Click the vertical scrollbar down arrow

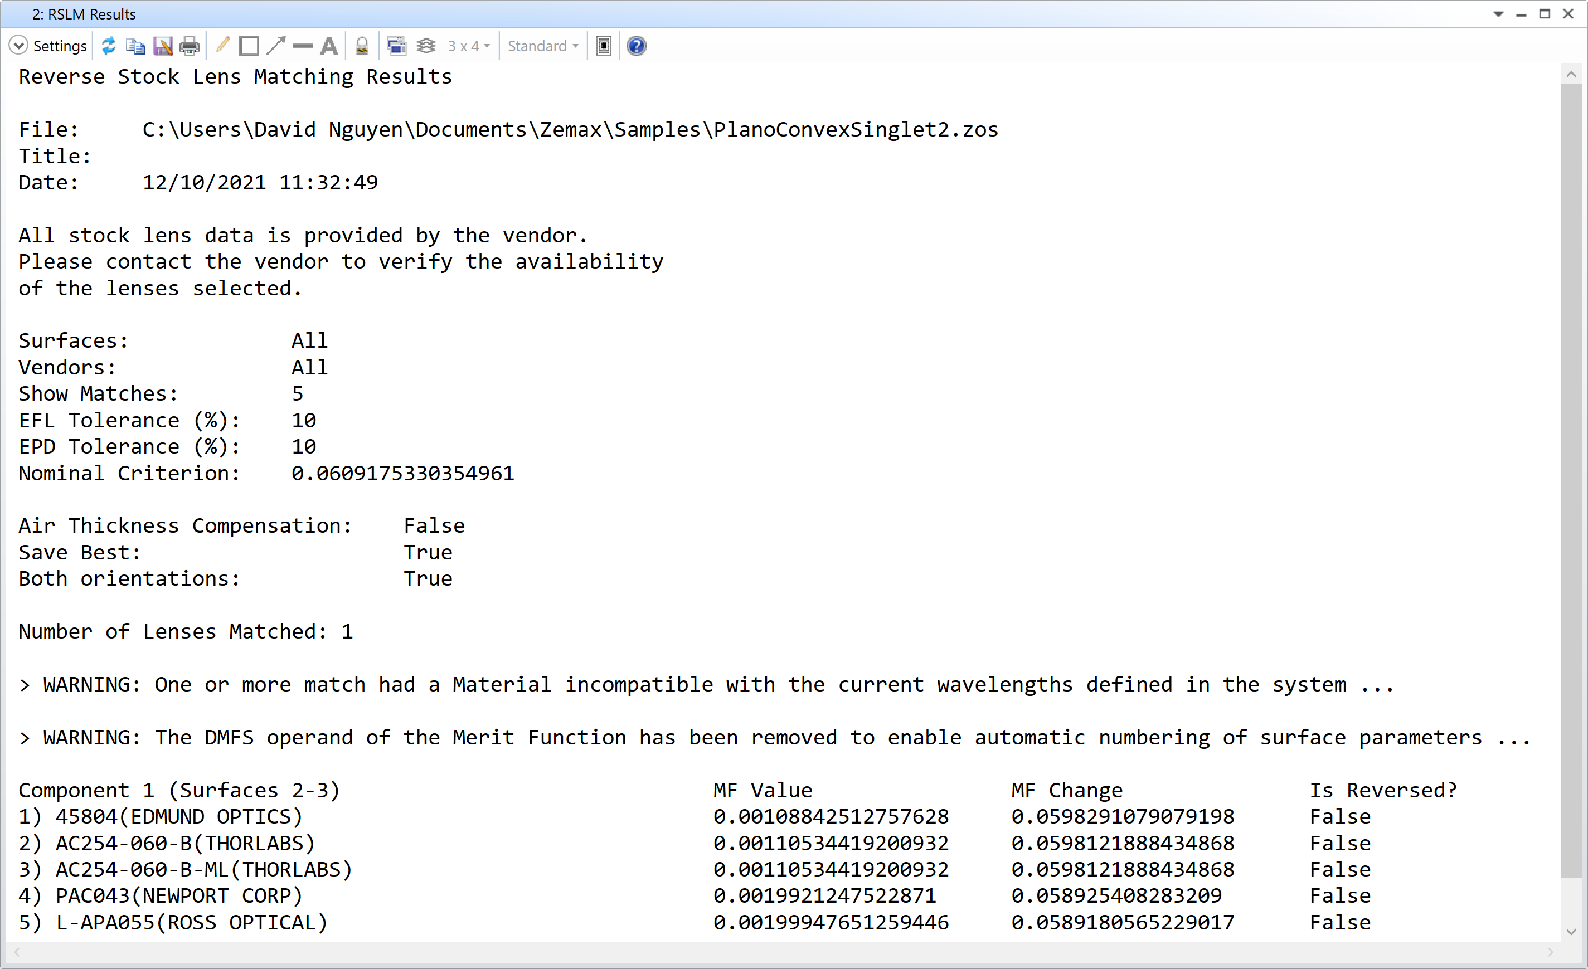tap(1571, 931)
